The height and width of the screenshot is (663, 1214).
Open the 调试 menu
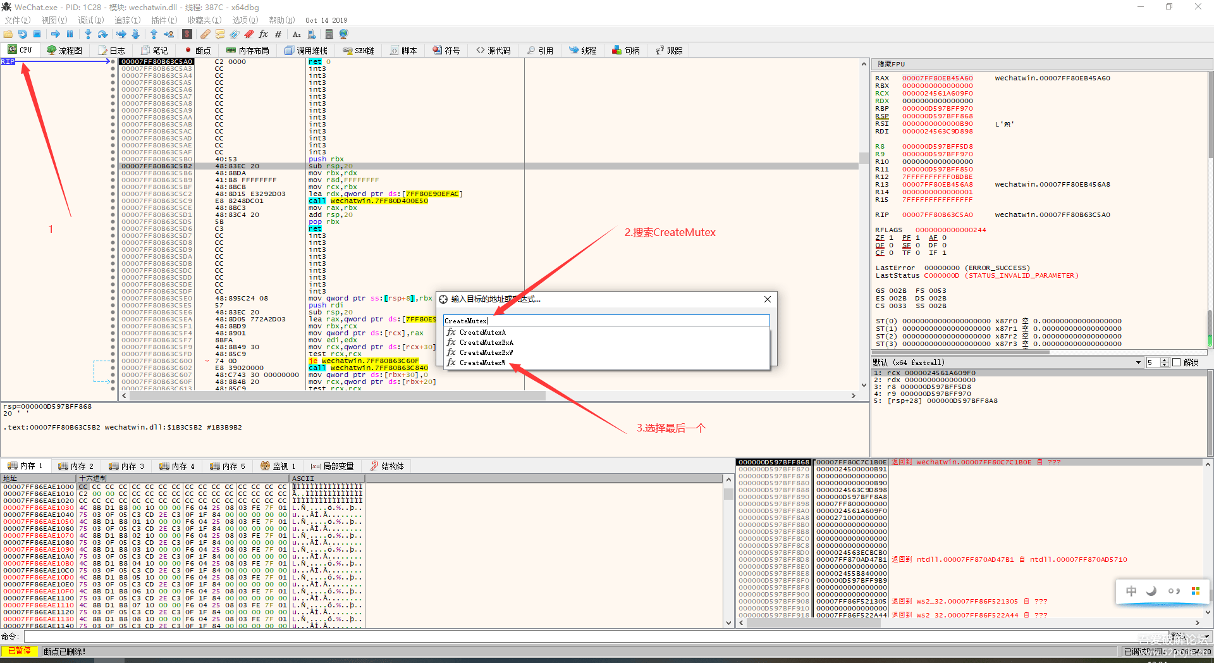coord(90,20)
